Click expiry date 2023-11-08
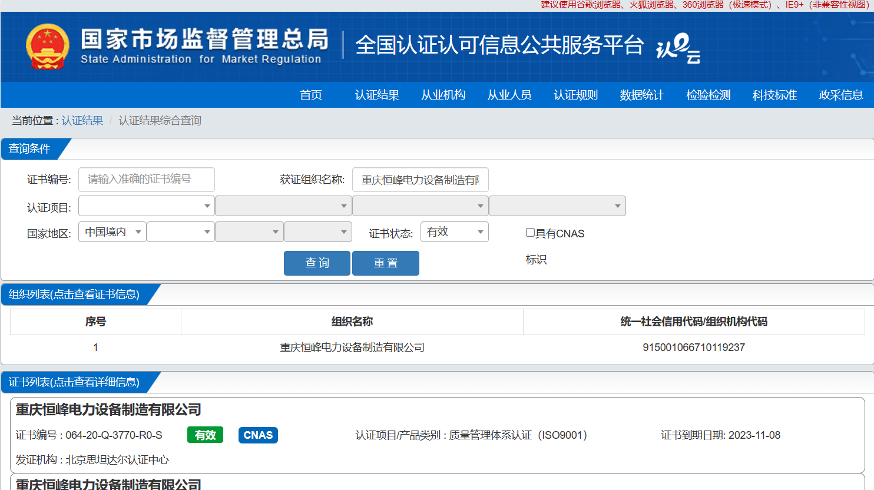This screenshot has height=490, width=874. click(754, 435)
